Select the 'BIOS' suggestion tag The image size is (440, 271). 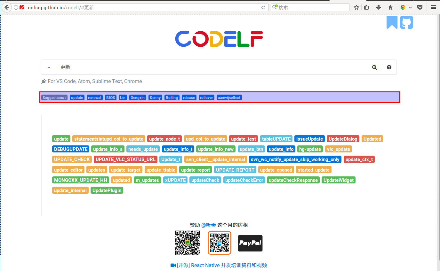(x=111, y=97)
